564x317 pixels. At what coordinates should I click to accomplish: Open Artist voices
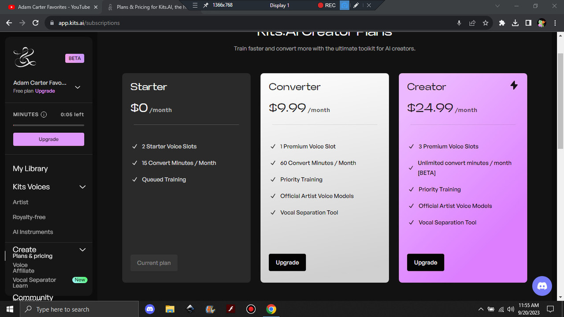point(20,202)
